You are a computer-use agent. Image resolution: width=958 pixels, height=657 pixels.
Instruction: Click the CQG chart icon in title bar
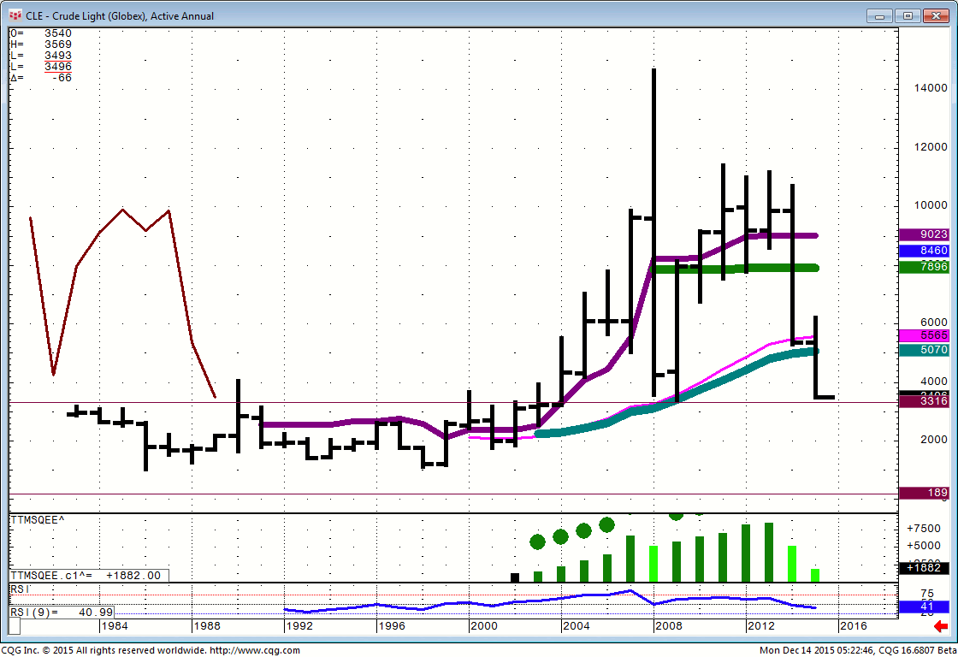pyautogui.click(x=15, y=15)
